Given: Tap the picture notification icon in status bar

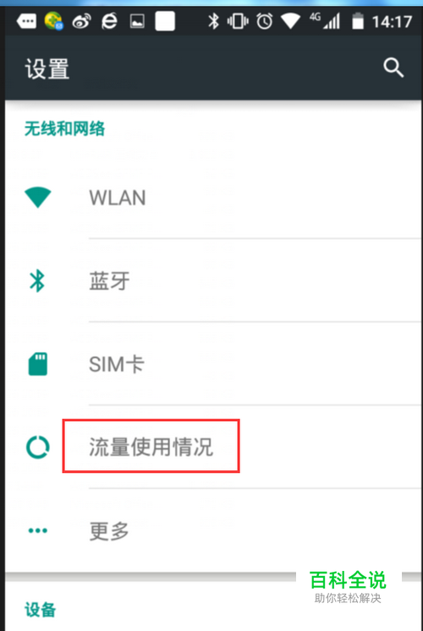Looking at the screenshot, I should click(137, 21).
